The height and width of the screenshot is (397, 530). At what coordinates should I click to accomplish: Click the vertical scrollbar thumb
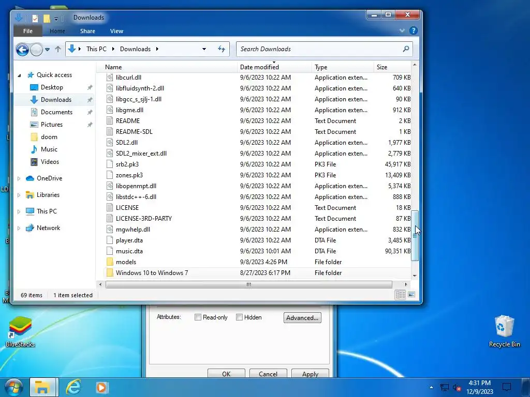pyautogui.click(x=415, y=236)
